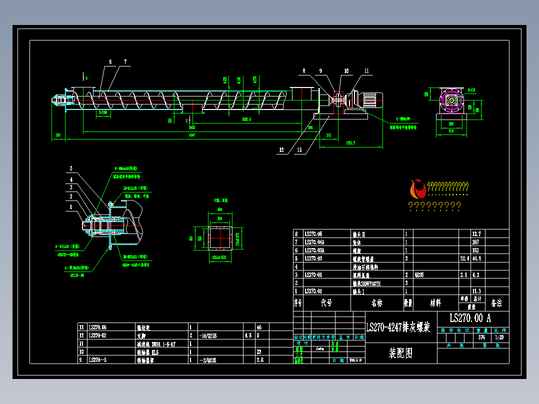Click balloon number 13 below the drive frame
The image size is (539, 404).
point(299,150)
